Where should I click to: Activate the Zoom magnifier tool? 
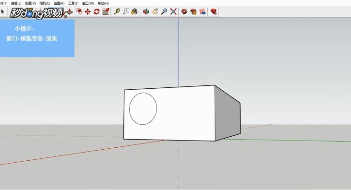click(164, 12)
